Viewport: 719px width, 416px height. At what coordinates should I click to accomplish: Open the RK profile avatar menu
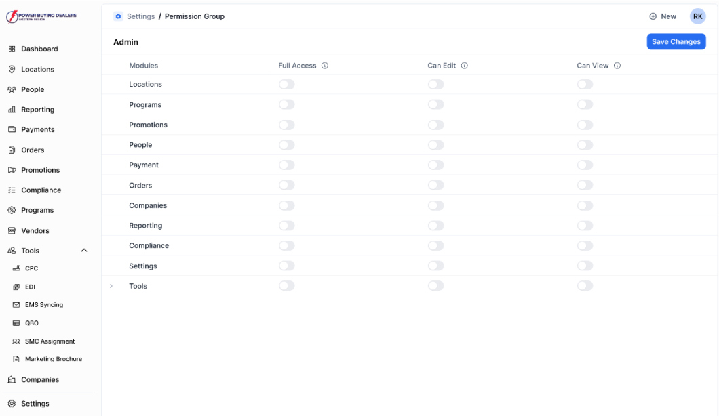(x=698, y=16)
